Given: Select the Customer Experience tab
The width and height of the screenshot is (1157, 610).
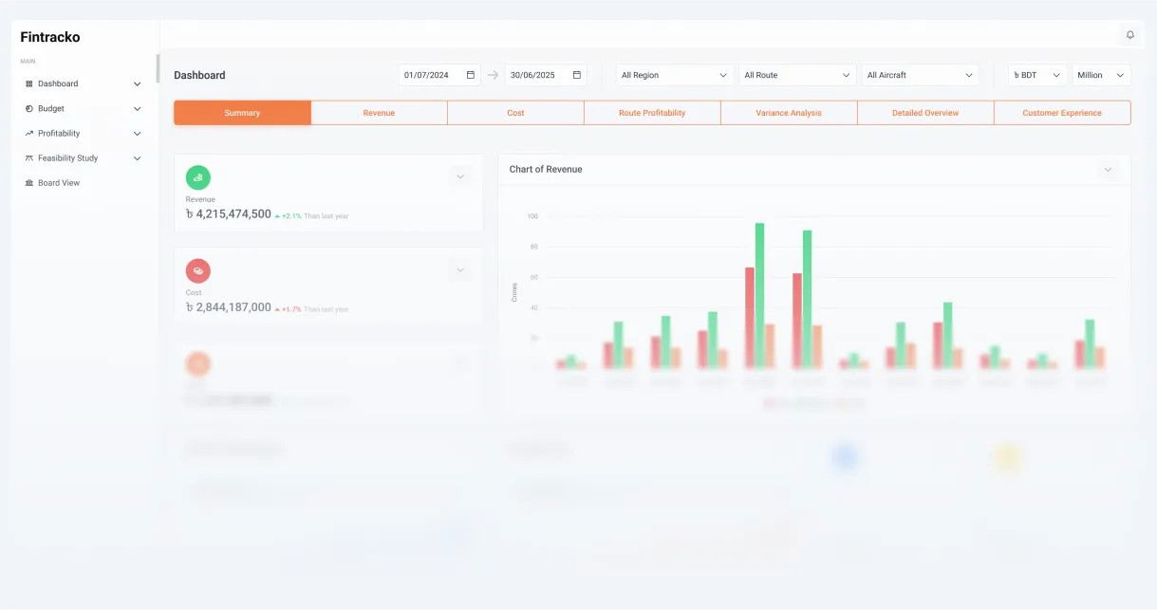Looking at the screenshot, I should pos(1061,113).
